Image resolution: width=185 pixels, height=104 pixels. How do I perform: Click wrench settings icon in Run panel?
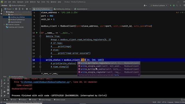coord(5,83)
